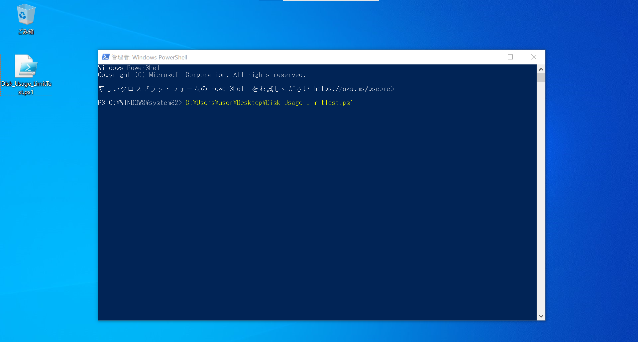Click the scrollbar up arrow

(541, 69)
